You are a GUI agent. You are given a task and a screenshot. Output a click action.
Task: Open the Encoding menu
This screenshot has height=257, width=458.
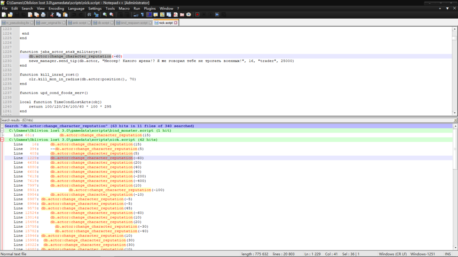(x=56, y=8)
